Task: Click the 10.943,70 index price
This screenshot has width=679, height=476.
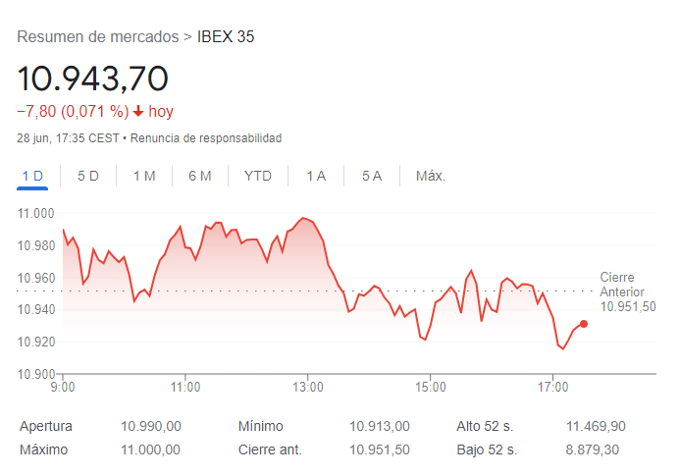Action: 93,78
